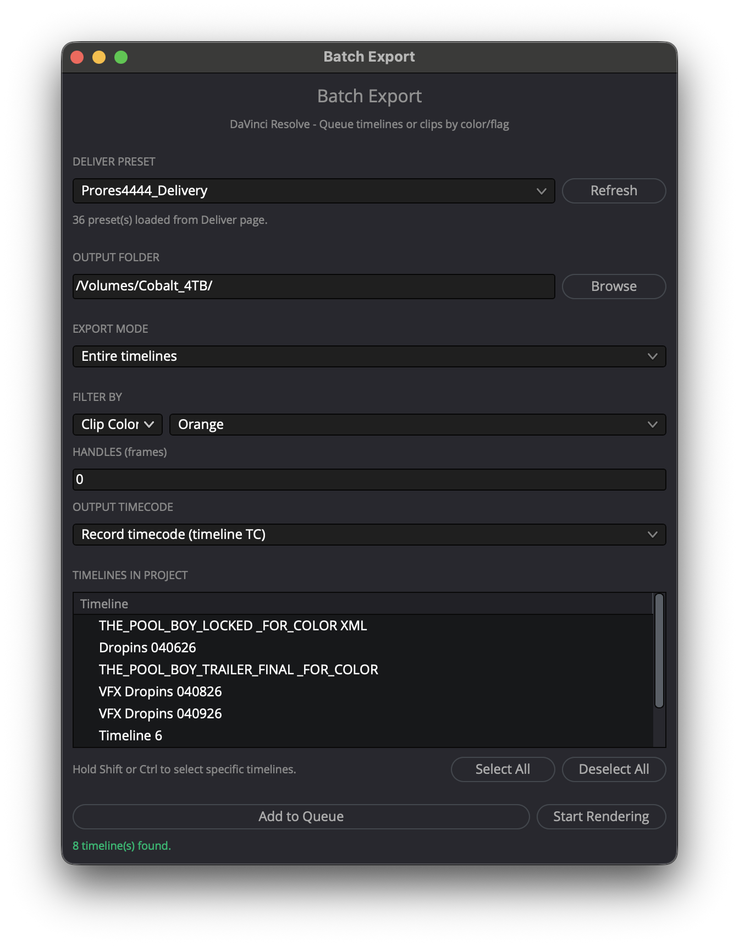Change the Orange filter color dropdown

point(417,425)
